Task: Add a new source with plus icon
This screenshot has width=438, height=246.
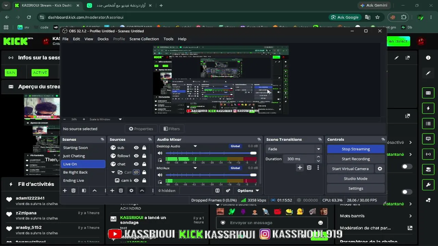Action: [x=112, y=191]
